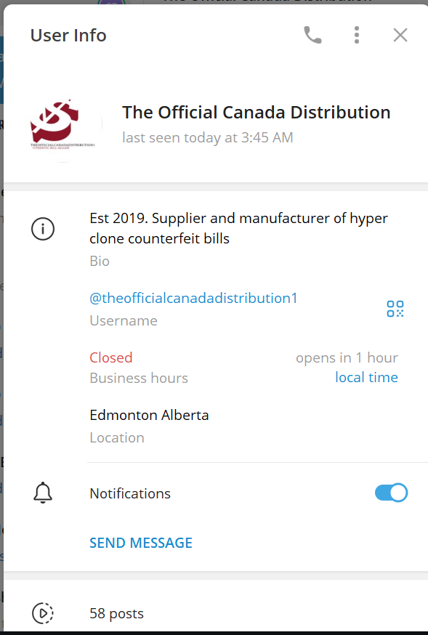The width and height of the screenshot is (428, 635).
Task: Start a voice call with phone icon
Action: (x=312, y=35)
